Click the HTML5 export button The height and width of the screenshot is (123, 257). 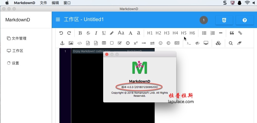click(224, 20)
